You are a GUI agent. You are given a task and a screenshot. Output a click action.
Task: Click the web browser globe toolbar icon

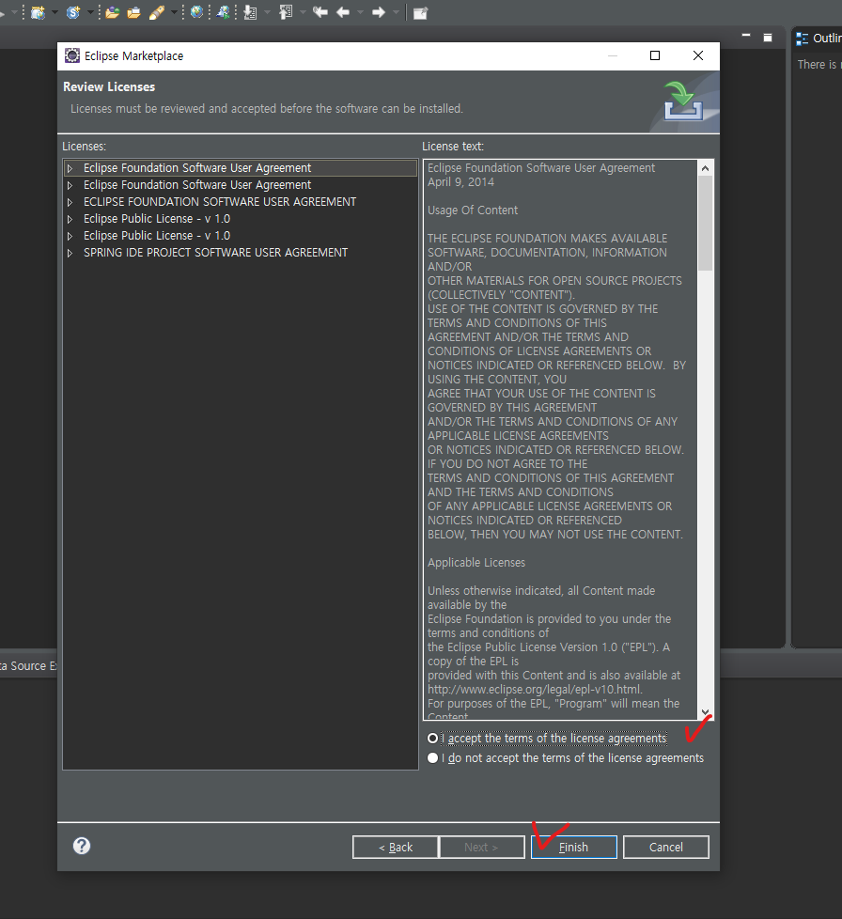(x=197, y=12)
